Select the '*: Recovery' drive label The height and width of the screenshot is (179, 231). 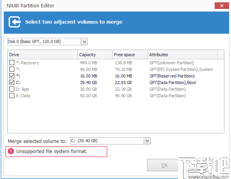[28, 63]
